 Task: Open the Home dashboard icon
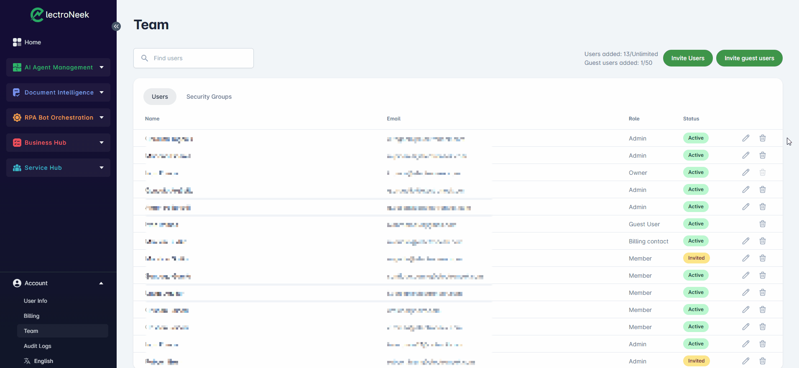coord(17,42)
